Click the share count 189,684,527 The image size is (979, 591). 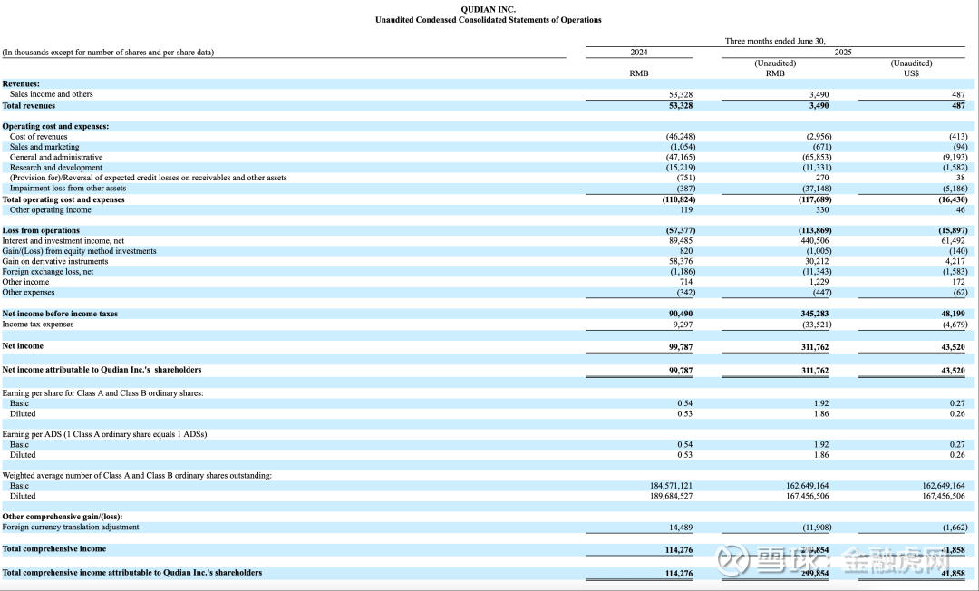(671, 496)
